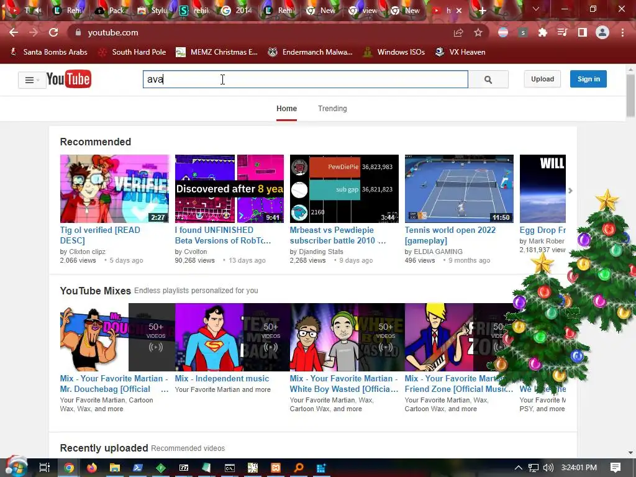Open the South Hard Pole bookmark
This screenshot has width=636, height=477.
click(x=133, y=52)
